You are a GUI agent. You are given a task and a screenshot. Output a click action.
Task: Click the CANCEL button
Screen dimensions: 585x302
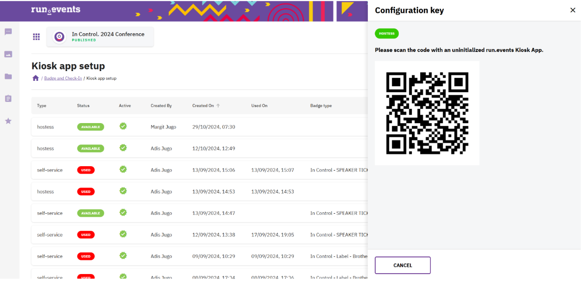coord(403,265)
